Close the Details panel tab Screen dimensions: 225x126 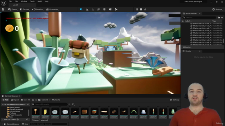pos(200,51)
